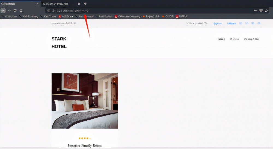This screenshot has height=149, width=273.
Task: Go back to the previous page
Action: pos(3,11)
